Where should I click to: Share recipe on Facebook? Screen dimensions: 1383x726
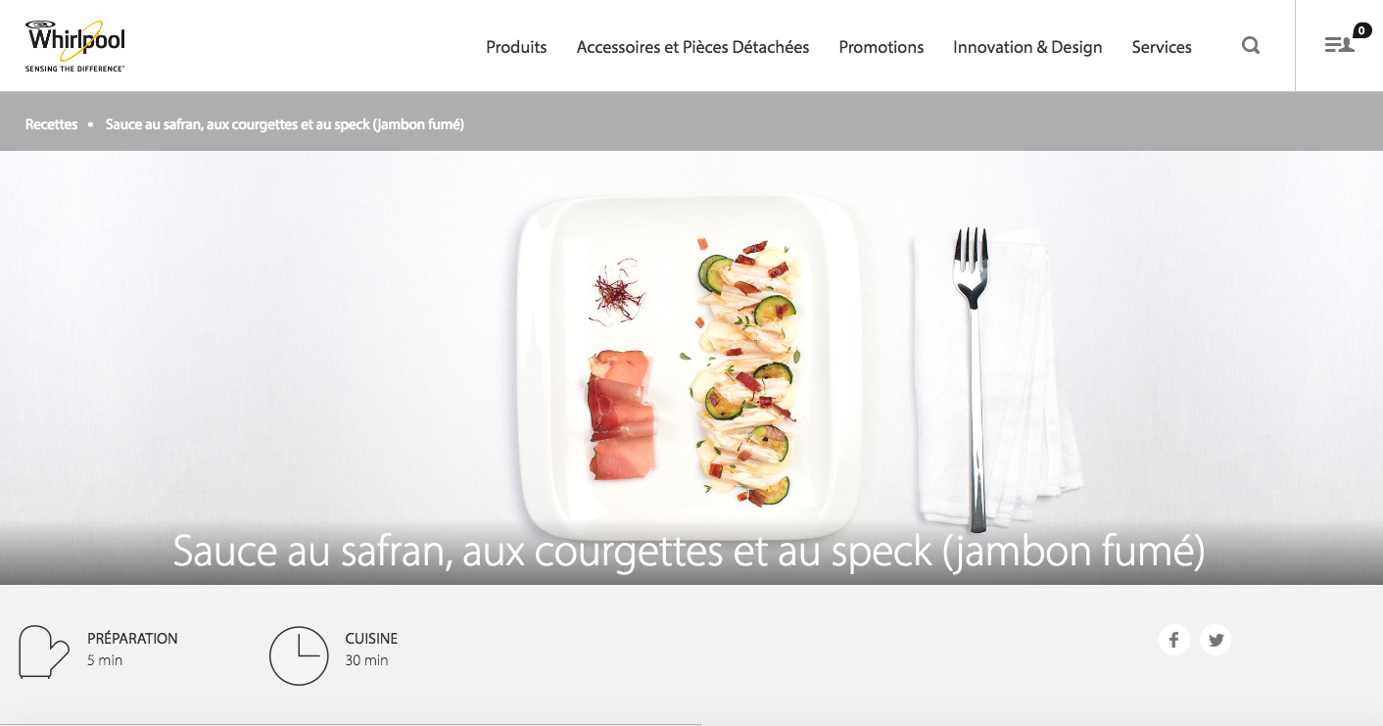[1173, 640]
